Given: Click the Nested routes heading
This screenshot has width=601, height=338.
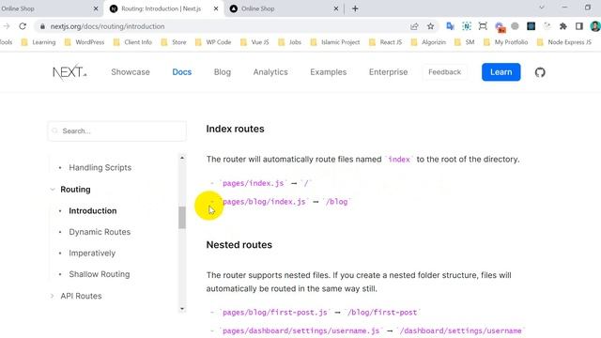Looking at the screenshot, I should [x=239, y=244].
